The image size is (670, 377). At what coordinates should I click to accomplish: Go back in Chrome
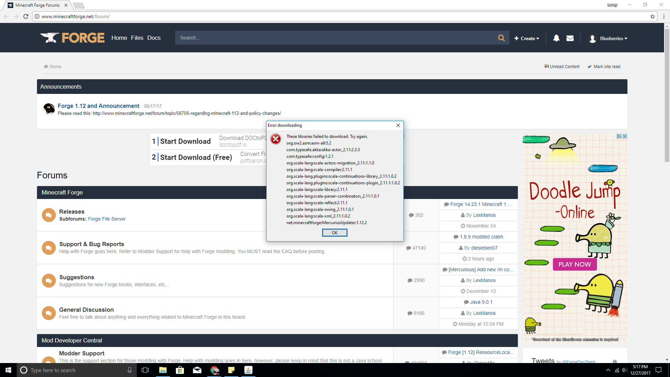click(6, 16)
